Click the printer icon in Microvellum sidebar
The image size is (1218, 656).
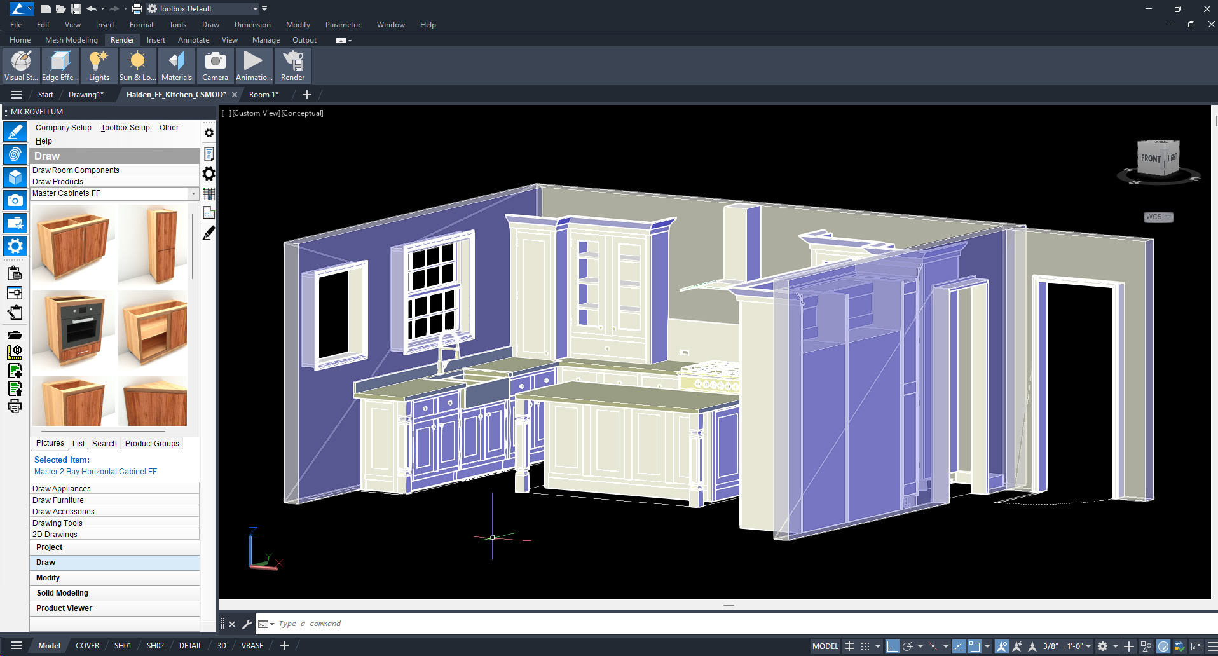click(15, 407)
